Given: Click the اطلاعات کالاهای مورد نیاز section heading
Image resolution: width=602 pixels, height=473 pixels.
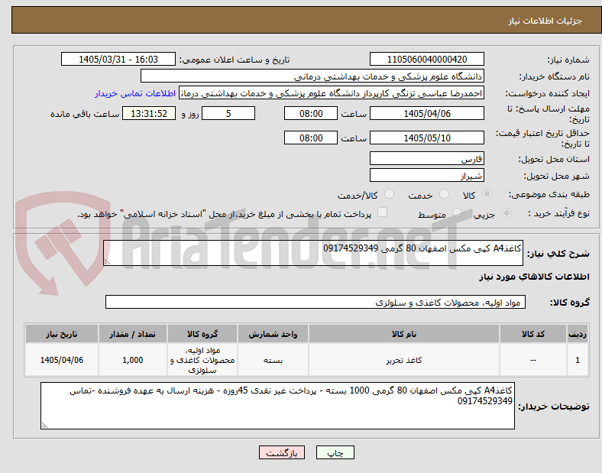Looking at the screenshot, I should pos(534,277).
